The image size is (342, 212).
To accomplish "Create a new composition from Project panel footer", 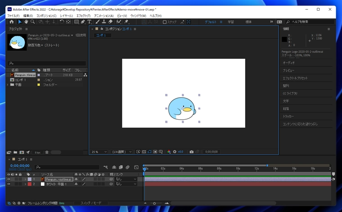I will (x=22, y=152).
